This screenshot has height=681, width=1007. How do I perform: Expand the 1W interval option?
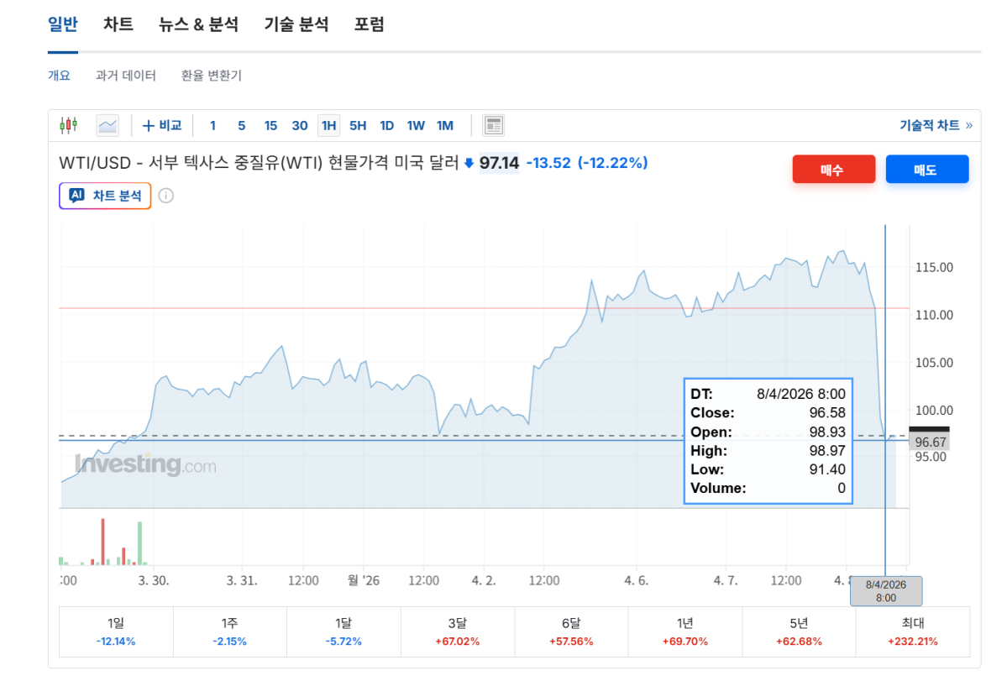[414, 124]
